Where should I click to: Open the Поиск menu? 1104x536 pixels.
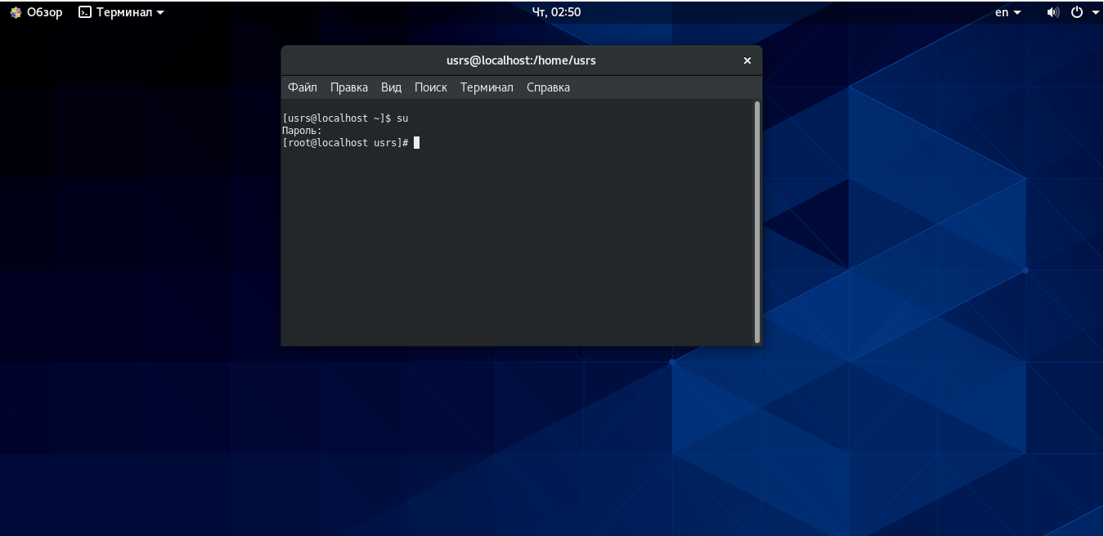(x=430, y=87)
